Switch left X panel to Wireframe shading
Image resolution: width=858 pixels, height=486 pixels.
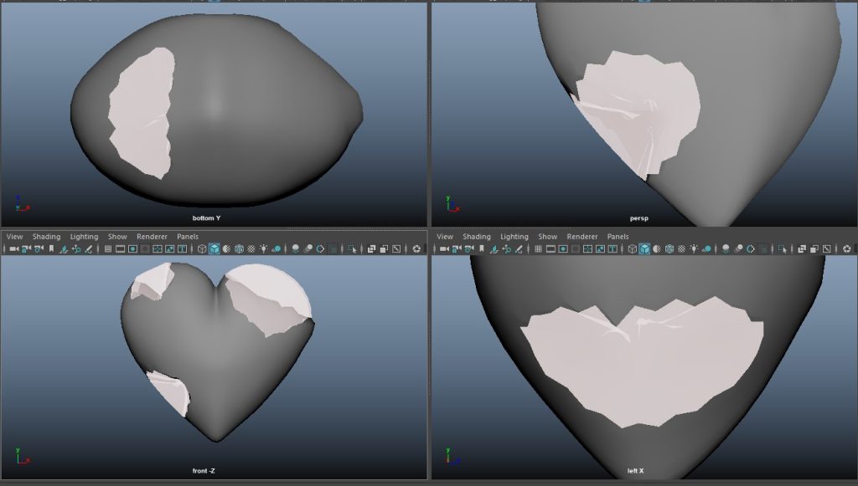click(633, 249)
